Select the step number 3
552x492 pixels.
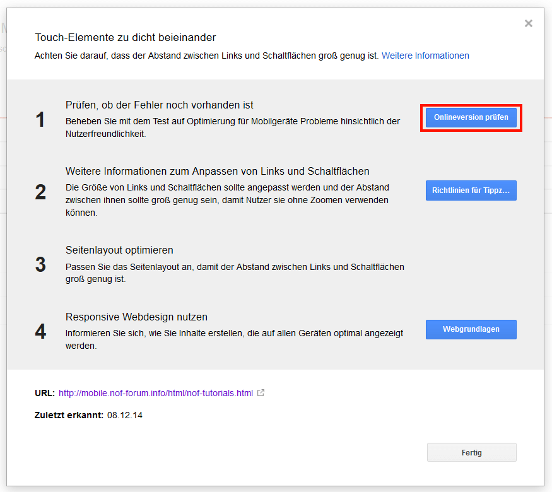[x=40, y=265]
